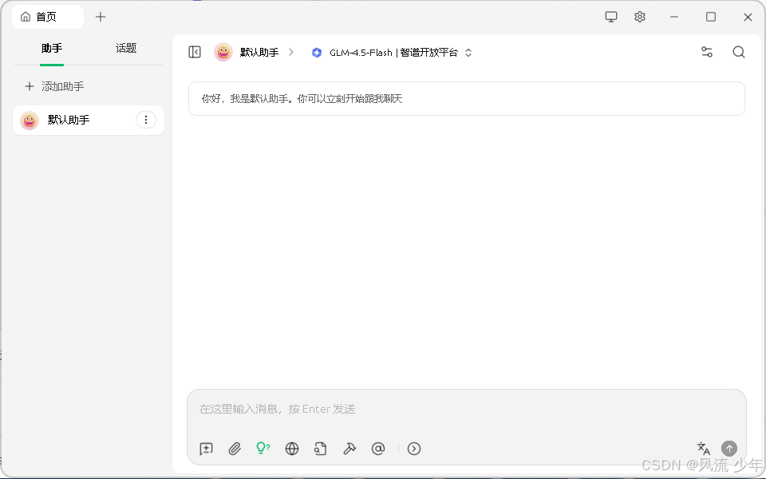Expand the 默认助手 breadcrumb chevron

point(291,51)
